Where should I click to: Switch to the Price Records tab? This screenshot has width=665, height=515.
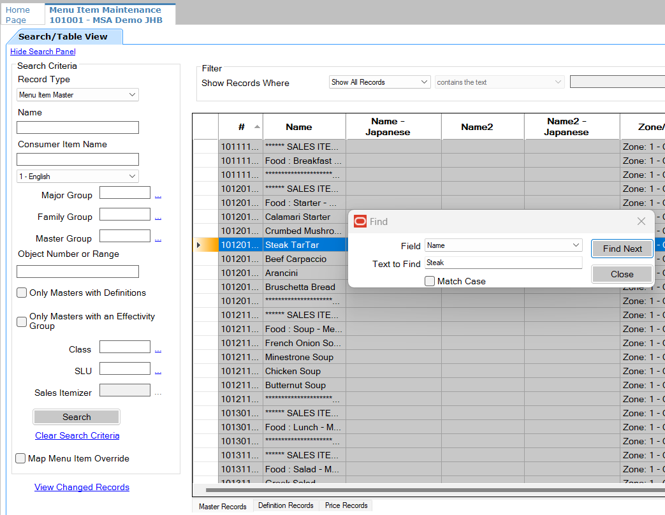click(346, 505)
